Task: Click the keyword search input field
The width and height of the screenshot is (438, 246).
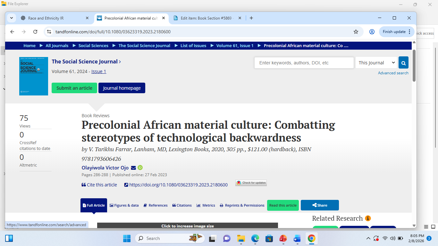Action: 304,63
